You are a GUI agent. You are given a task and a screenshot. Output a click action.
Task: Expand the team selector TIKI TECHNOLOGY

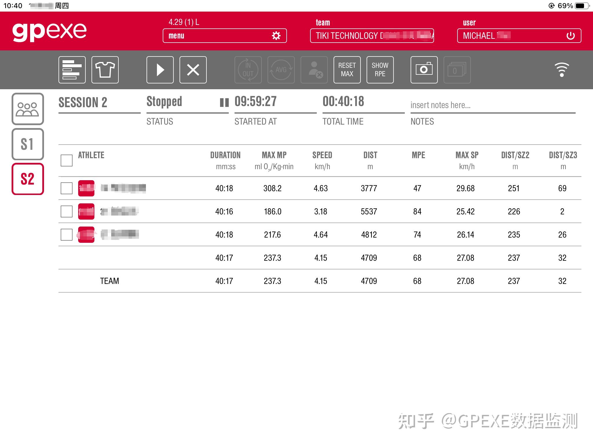(371, 36)
